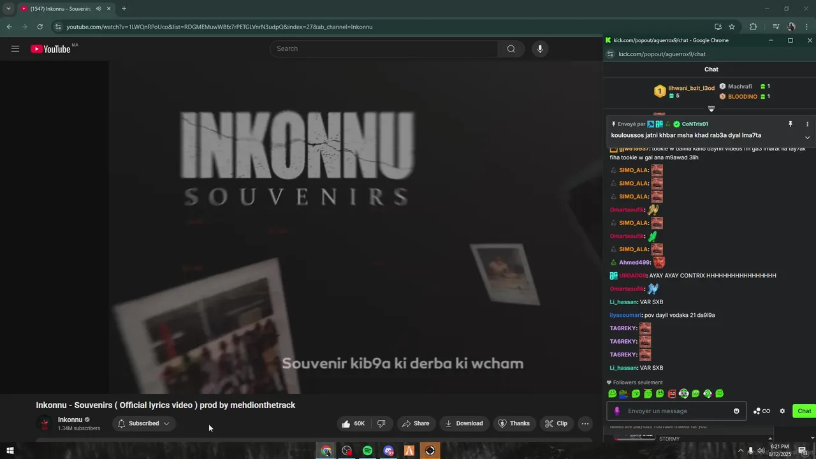View site information icon in YouTube address bar
Screen dimensions: 816x459
coord(58,27)
